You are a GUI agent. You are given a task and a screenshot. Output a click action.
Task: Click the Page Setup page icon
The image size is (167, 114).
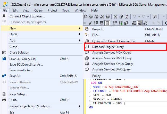[4, 94]
